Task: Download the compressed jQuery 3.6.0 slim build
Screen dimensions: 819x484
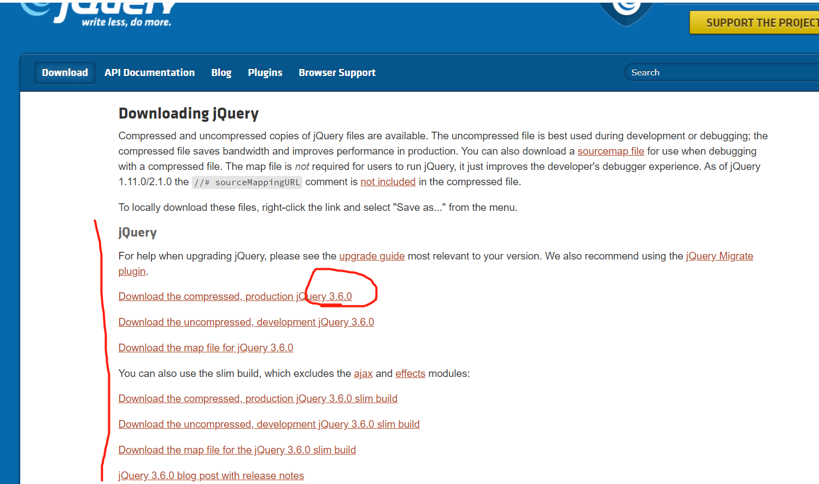Action: pyautogui.click(x=258, y=398)
